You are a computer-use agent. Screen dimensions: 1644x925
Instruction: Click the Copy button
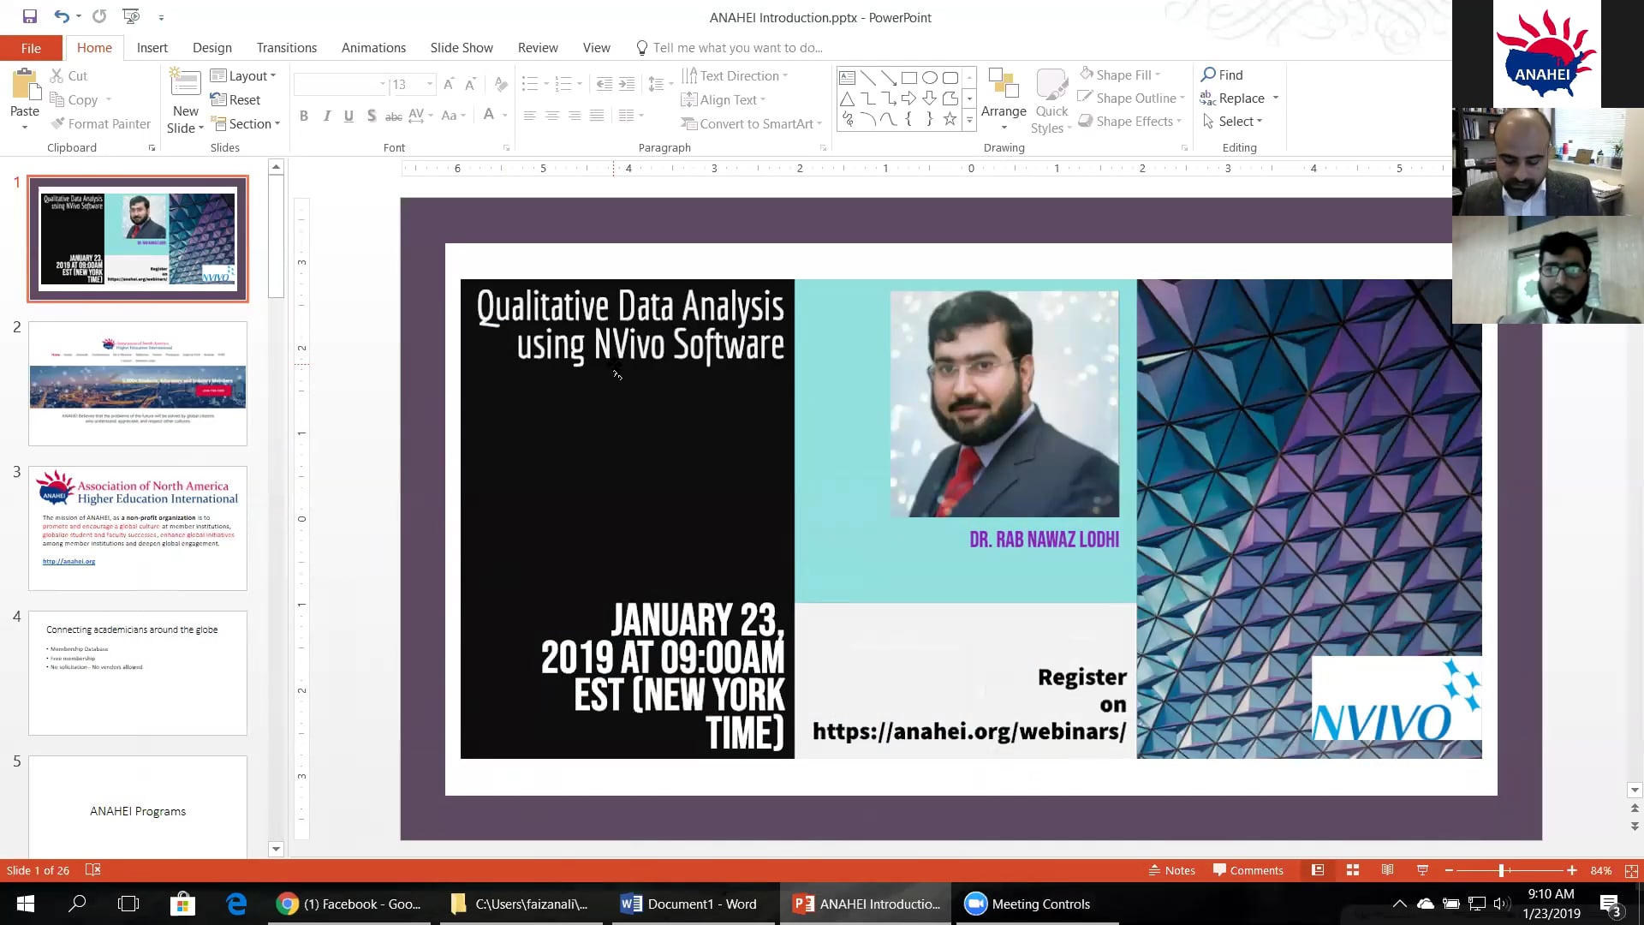[74, 99]
